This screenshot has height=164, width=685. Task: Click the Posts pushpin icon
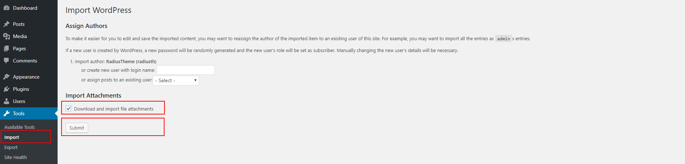(x=6, y=24)
